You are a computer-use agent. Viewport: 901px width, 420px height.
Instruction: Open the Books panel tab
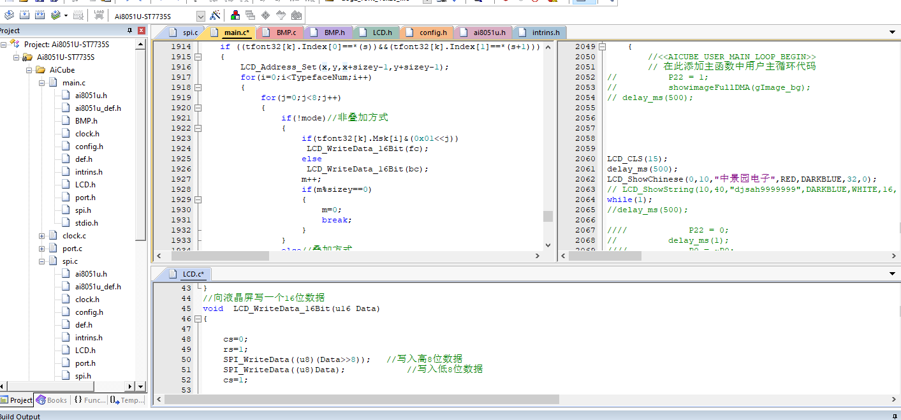coord(52,400)
